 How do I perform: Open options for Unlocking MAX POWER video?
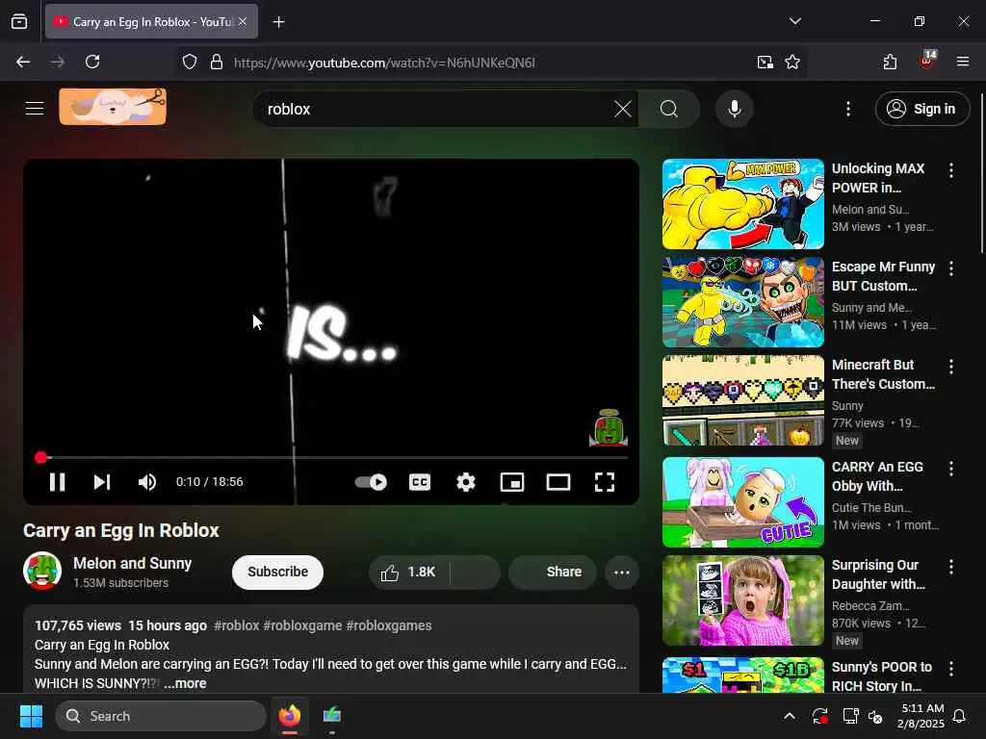click(x=950, y=169)
